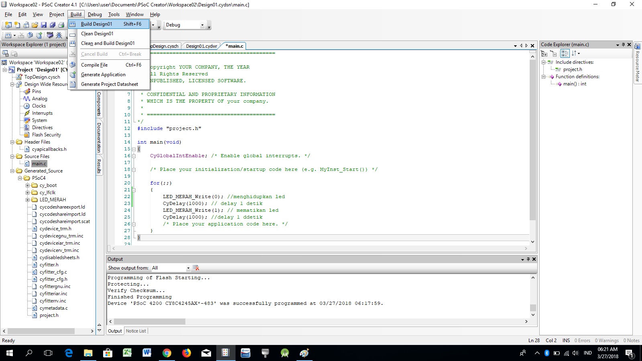
Task: Collapse the Source Files folder
Action: (12, 156)
